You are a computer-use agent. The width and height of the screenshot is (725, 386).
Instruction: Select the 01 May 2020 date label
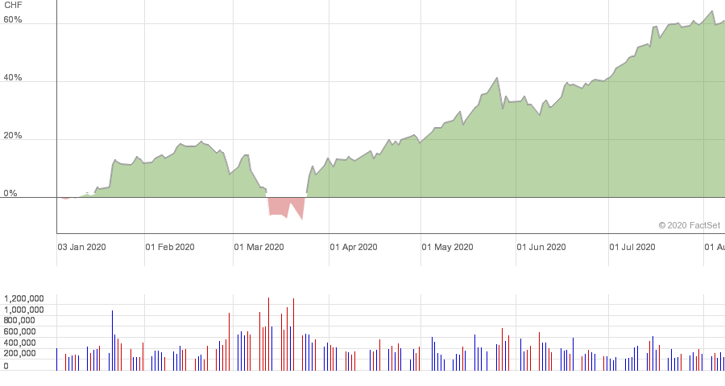(447, 247)
